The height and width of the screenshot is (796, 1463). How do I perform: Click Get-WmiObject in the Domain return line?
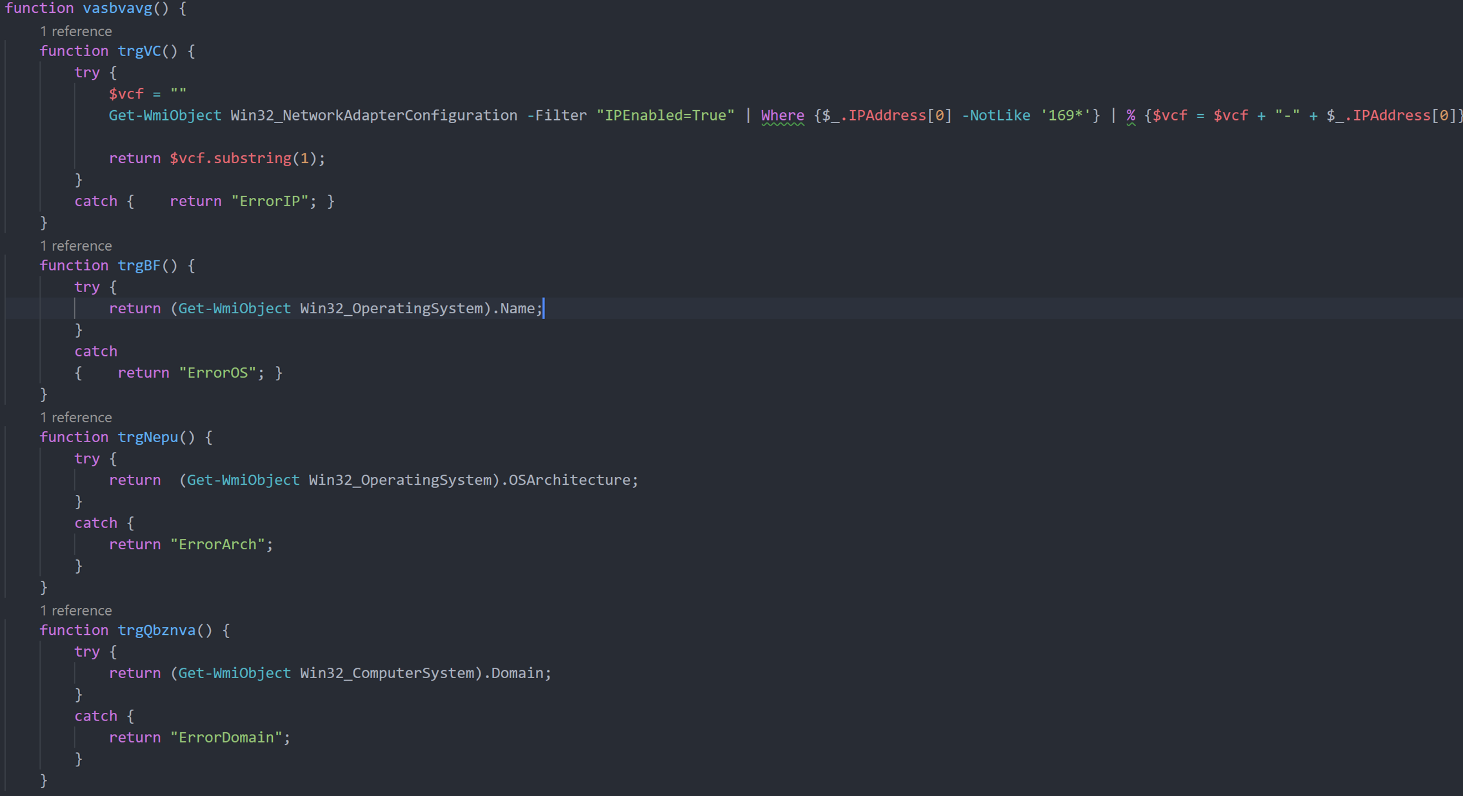(234, 673)
